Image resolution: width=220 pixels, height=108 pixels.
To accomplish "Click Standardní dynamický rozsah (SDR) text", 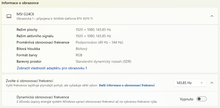I will coord(103,61).
